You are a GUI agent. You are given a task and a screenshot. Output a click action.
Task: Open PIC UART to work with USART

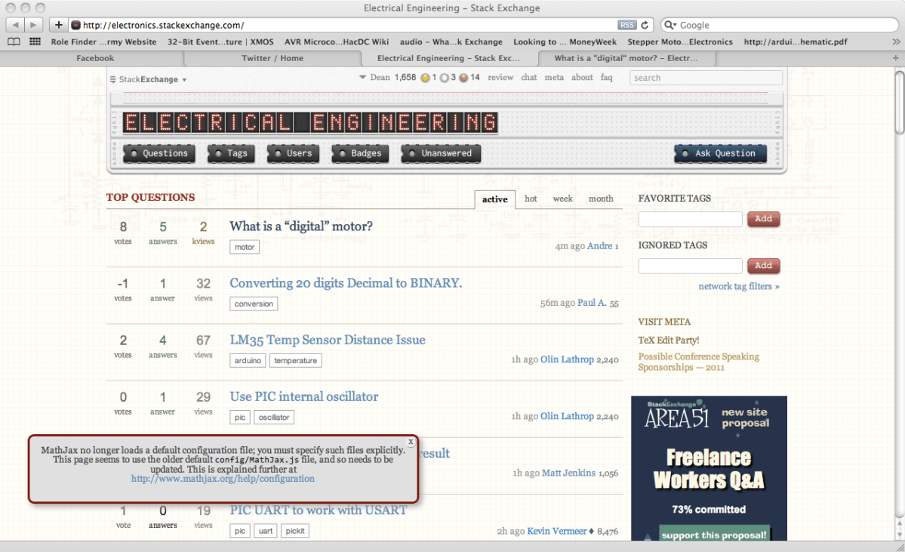tap(319, 510)
